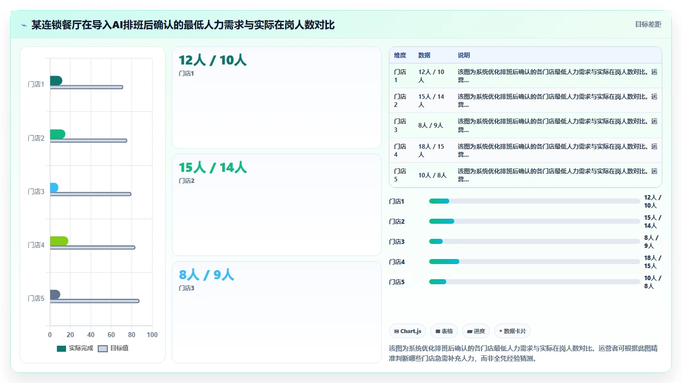
Task: Click the 18人 / 15人 value beside the 门店4 progress bar
Action: tap(653, 262)
